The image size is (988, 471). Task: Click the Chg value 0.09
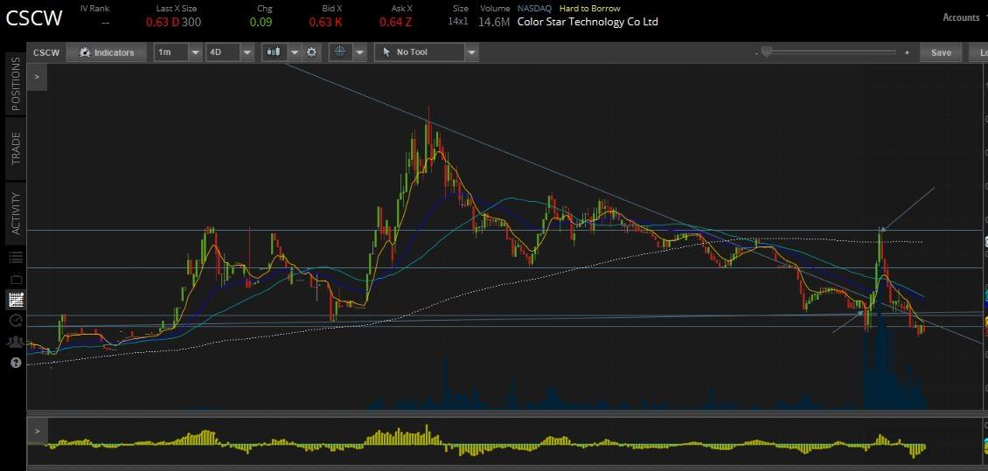click(261, 22)
